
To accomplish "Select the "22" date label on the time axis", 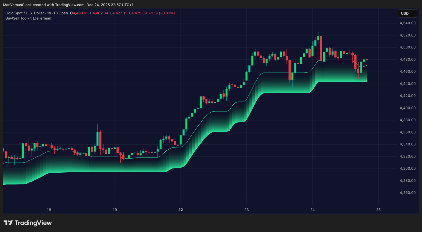I will 181,209.
